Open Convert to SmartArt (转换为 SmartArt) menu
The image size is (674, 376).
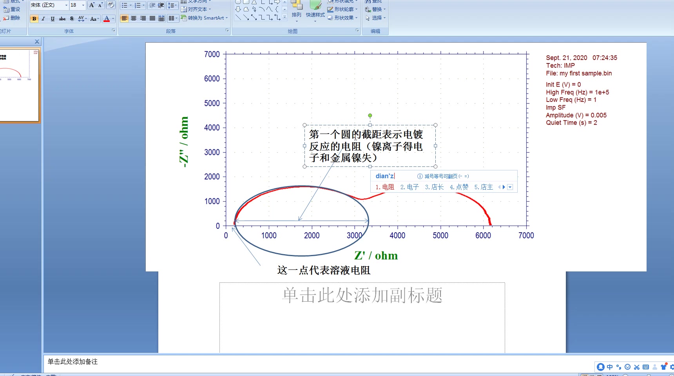(204, 18)
